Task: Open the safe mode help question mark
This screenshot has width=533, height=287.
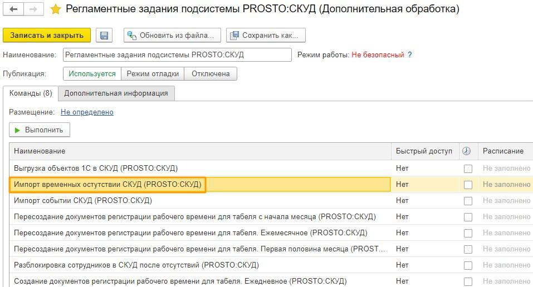Action: pyautogui.click(x=410, y=55)
